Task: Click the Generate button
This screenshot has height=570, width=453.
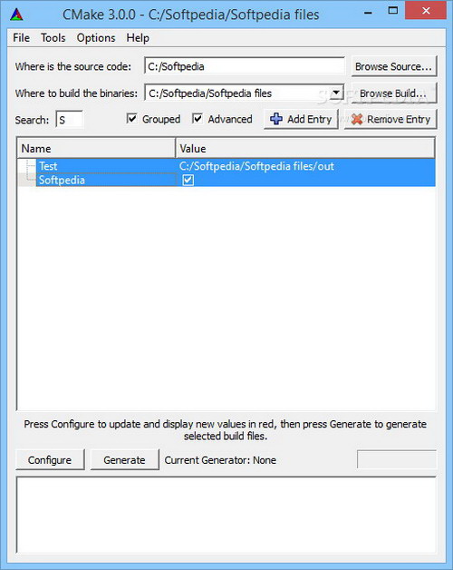Action: click(124, 460)
